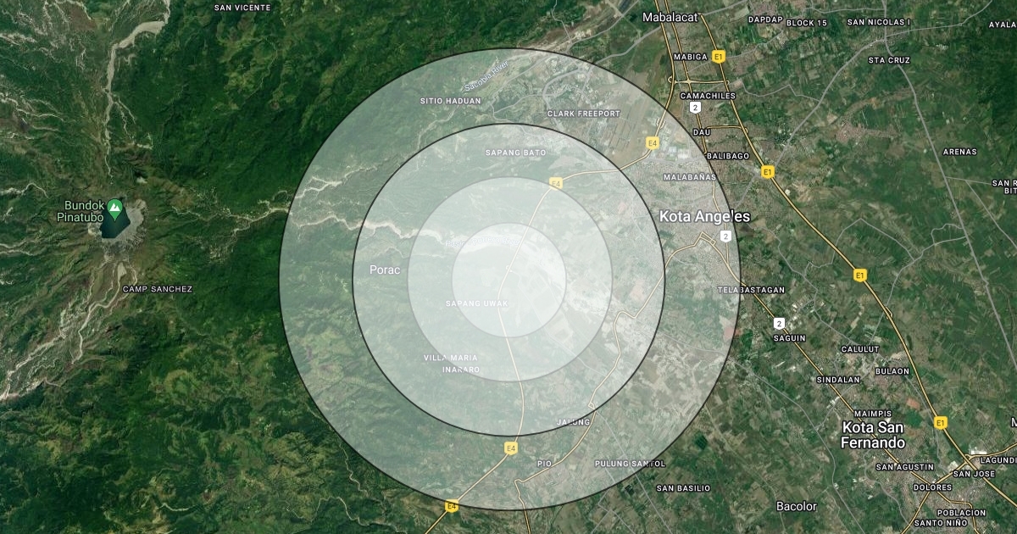Select the Camp Sanchez label
The image size is (1017, 534).
tap(158, 289)
